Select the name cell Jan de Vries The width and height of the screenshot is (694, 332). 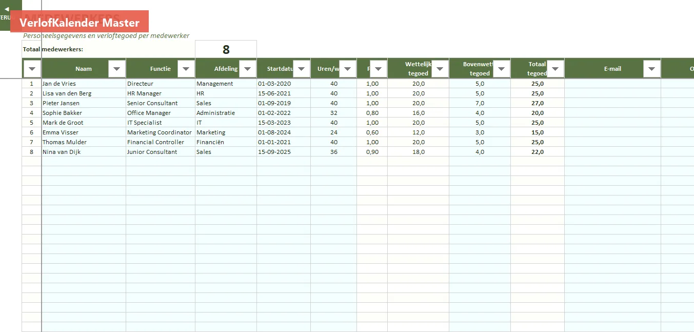tap(84, 84)
